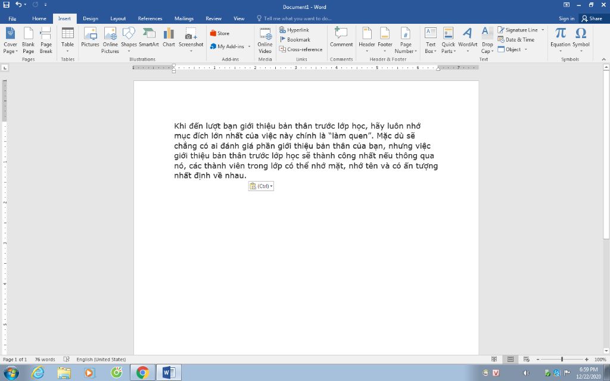Save the document with the floppy icon
This screenshot has width=610, height=381.
(6, 5)
